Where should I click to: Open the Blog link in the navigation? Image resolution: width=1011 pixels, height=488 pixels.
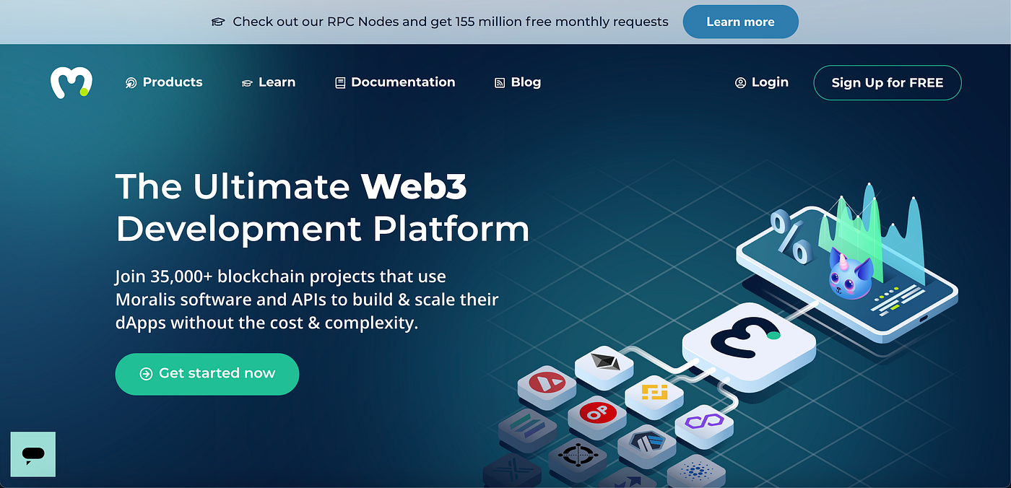pyautogui.click(x=518, y=82)
